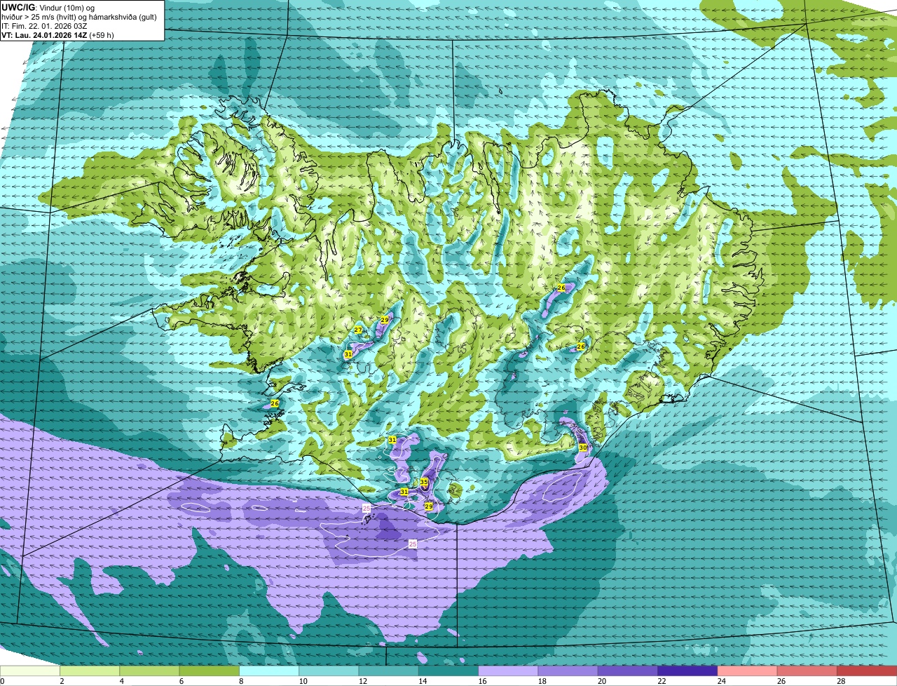Click the "UWC/IG: Vindur (10m) og" title line
The image size is (897, 686).
tap(48, 7)
